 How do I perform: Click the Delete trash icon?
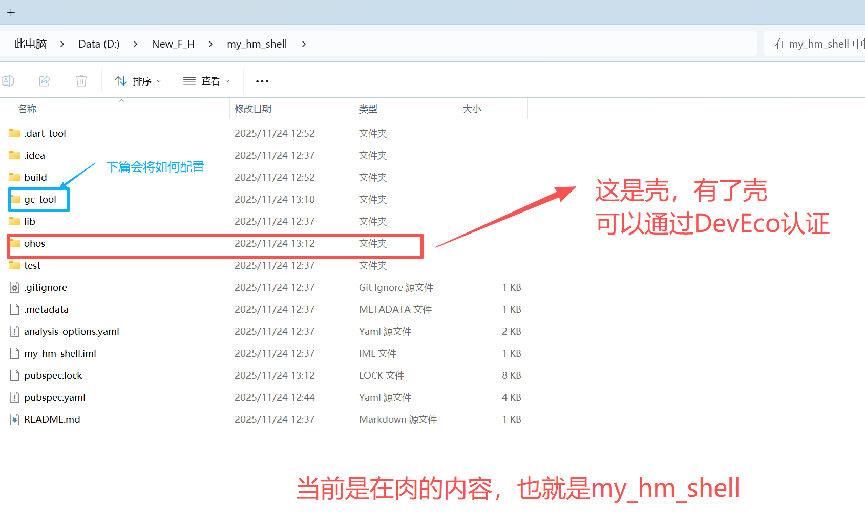click(x=81, y=81)
